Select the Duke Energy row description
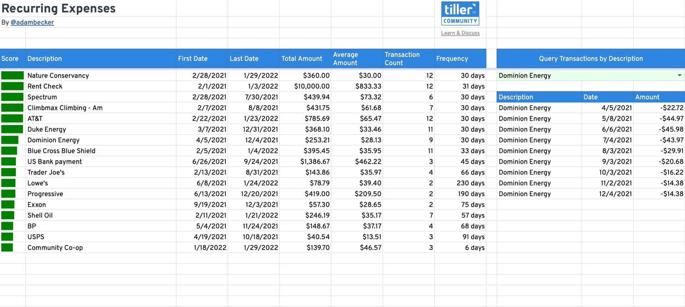Viewport: 685px width, 307px height. [x=47, y=129]
